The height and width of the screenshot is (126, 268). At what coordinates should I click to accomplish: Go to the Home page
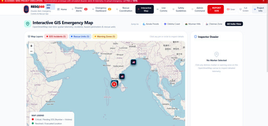pyautogui.click(x=62, y=9)
